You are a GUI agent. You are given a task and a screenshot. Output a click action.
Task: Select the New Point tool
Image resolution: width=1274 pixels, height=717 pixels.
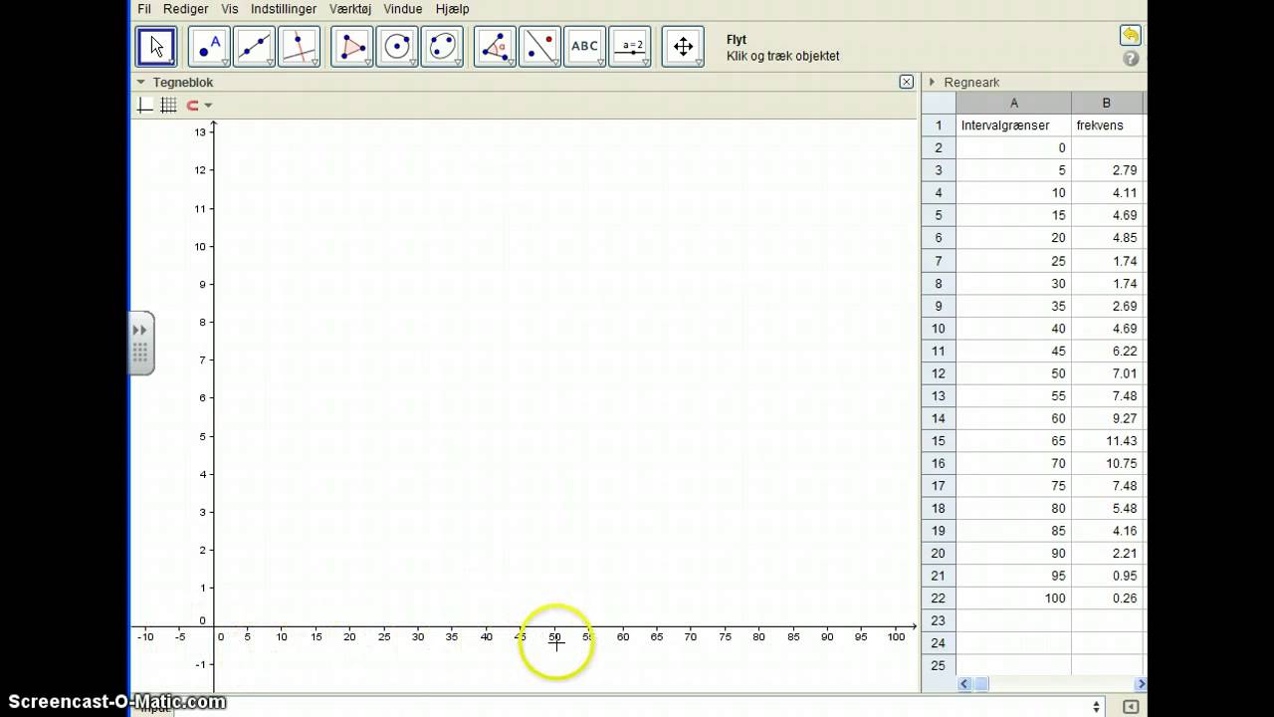tap(209, 47)
